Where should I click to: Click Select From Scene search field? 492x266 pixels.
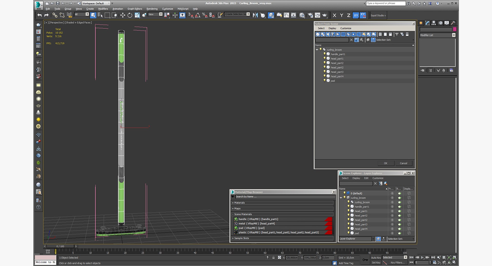(332, 40)
